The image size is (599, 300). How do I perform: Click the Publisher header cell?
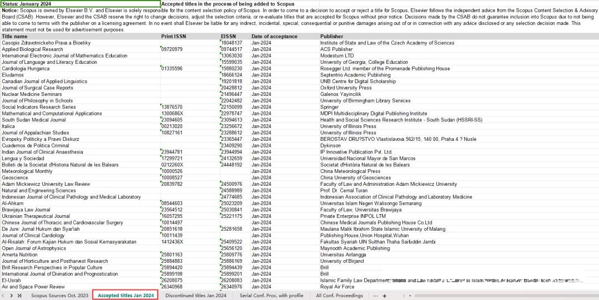tap(332, 36)
